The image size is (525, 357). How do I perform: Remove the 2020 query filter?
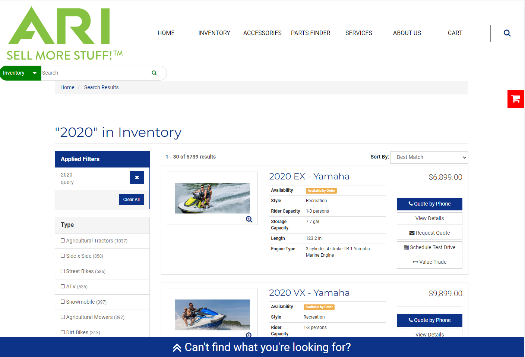pyautogui.click(x=137, y=178)
